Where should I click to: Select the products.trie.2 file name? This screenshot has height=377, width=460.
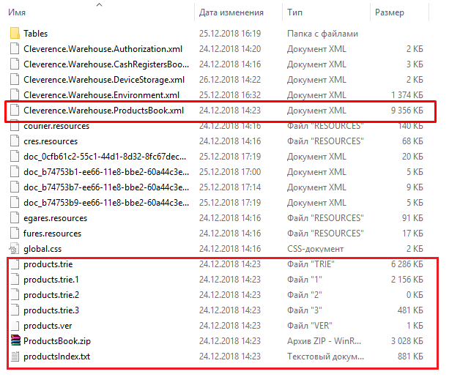coord(51,295)
